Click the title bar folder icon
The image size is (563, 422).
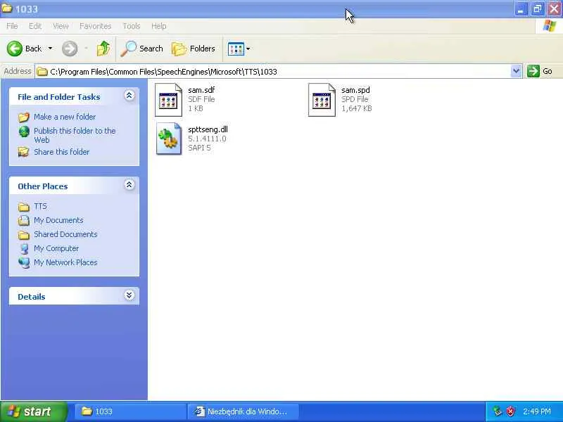pyautogui.click(x=7, y=8)
